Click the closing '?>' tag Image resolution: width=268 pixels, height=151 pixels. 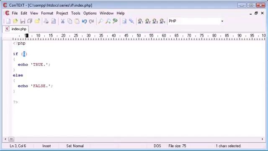coord(15,102)
